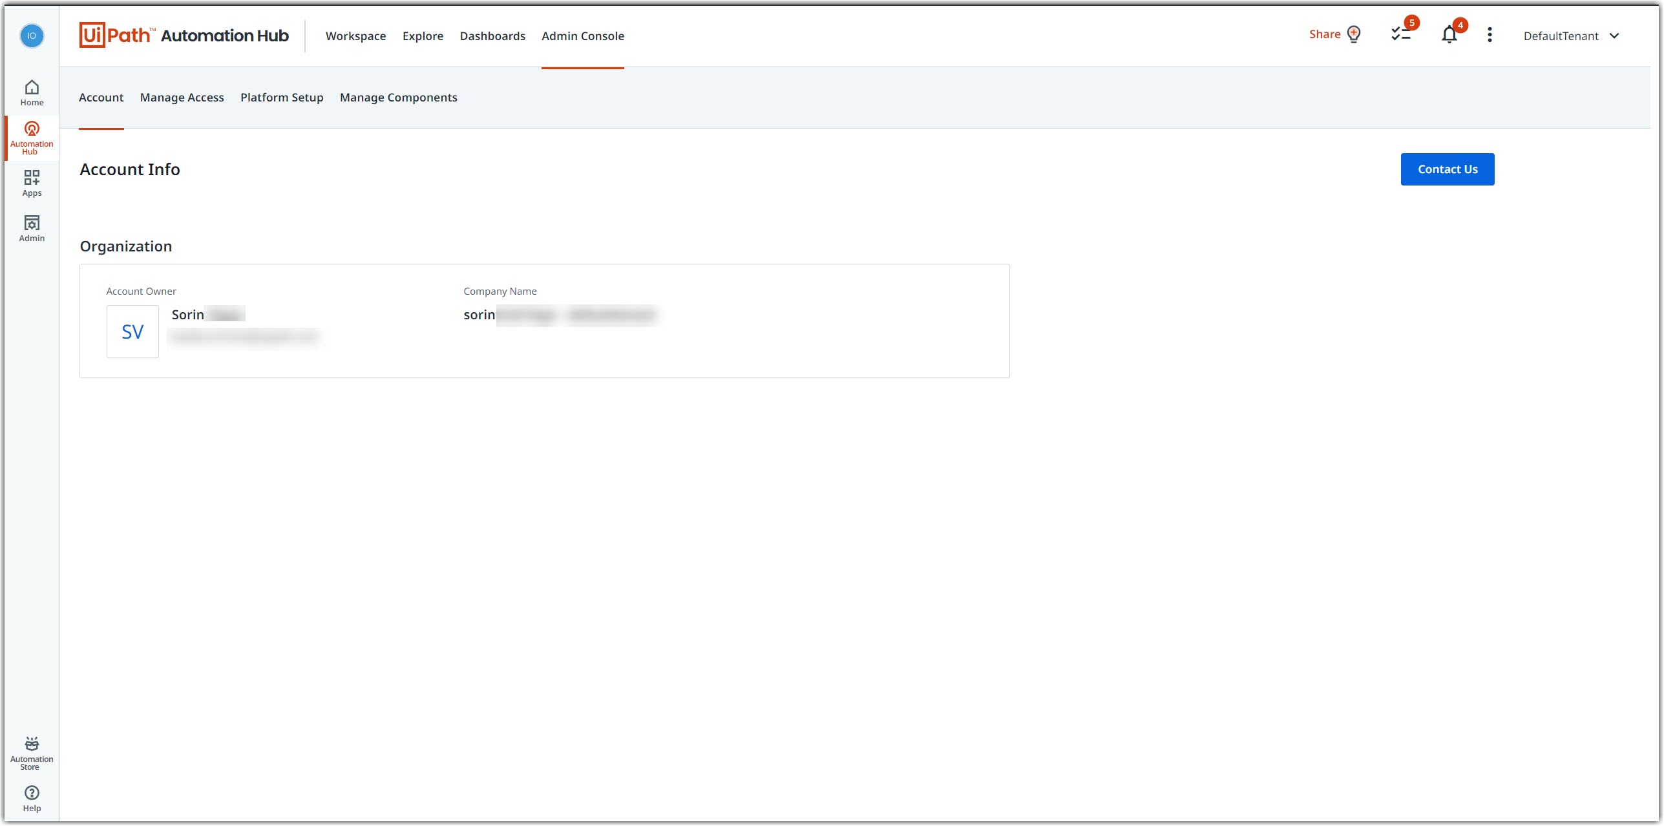
Task: Open the Explore menu item
Action: 423,36
